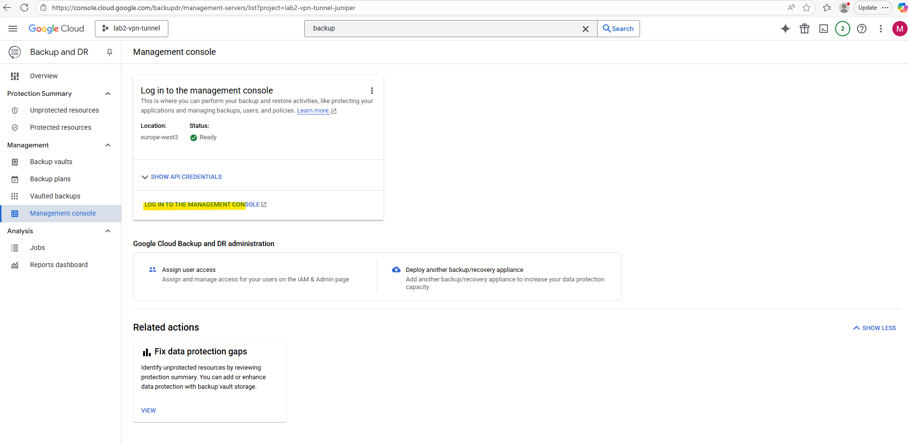Pin the Backup and DR product
This screenshot has width=909, height=445.
click(110, 52)
